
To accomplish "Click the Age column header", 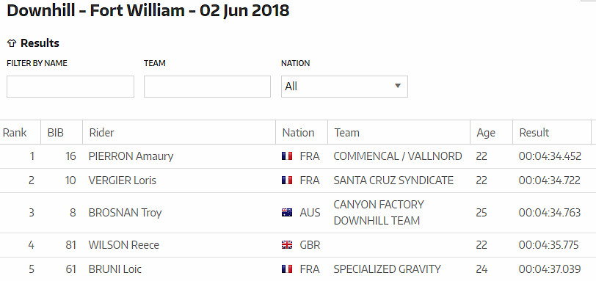I will tap(486, 133).
